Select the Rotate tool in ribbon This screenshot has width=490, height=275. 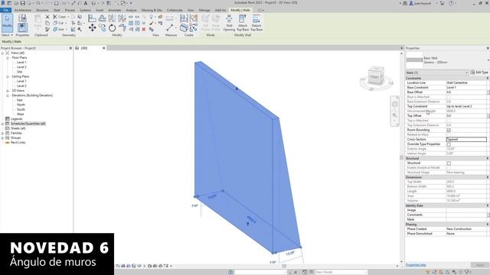(x=113, y=28)
